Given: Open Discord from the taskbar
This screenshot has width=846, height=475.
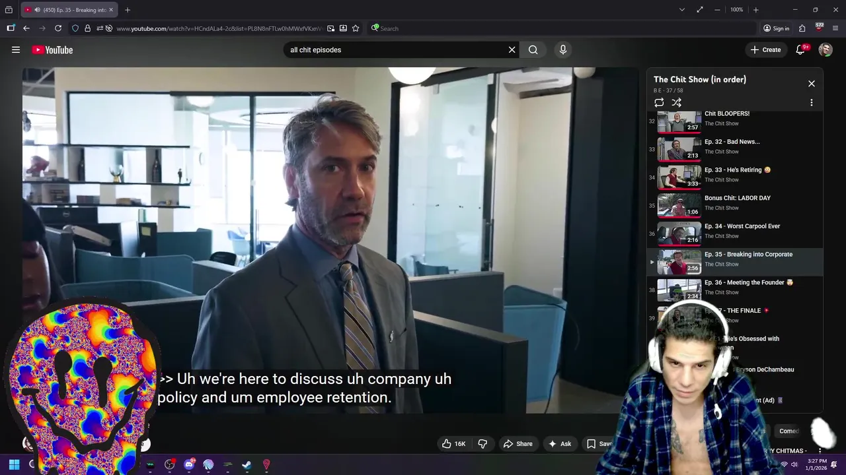Looking at the screenshot, I should pyautogui.click(x=189, y=464).
